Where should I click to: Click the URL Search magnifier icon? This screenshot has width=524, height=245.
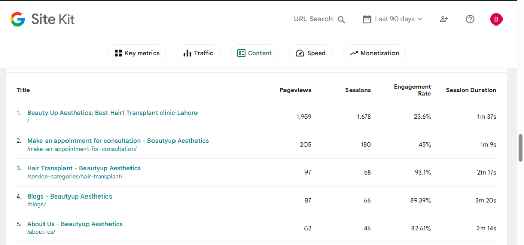tap(341, 20)
